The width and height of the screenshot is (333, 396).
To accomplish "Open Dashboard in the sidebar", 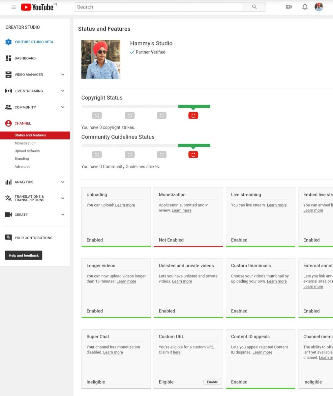I will 25,58.
